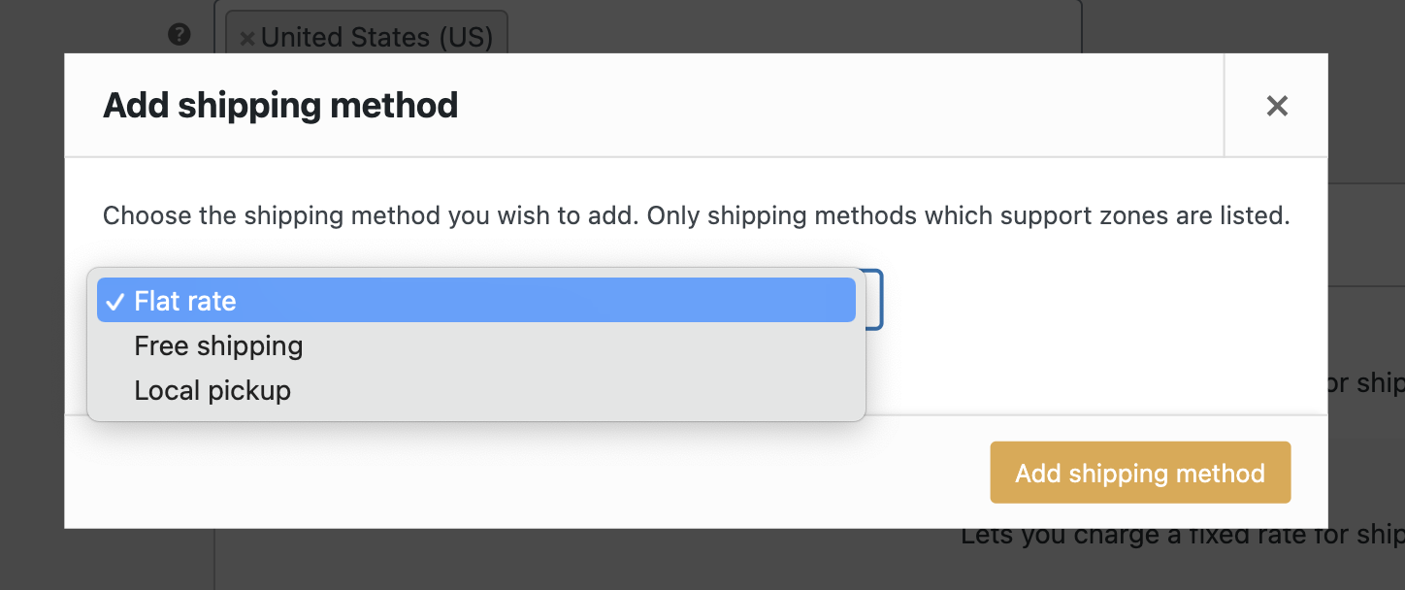This screenshot has height=590, width=1405.
Task: Click the United States (US) tag label
Action: 376,38
